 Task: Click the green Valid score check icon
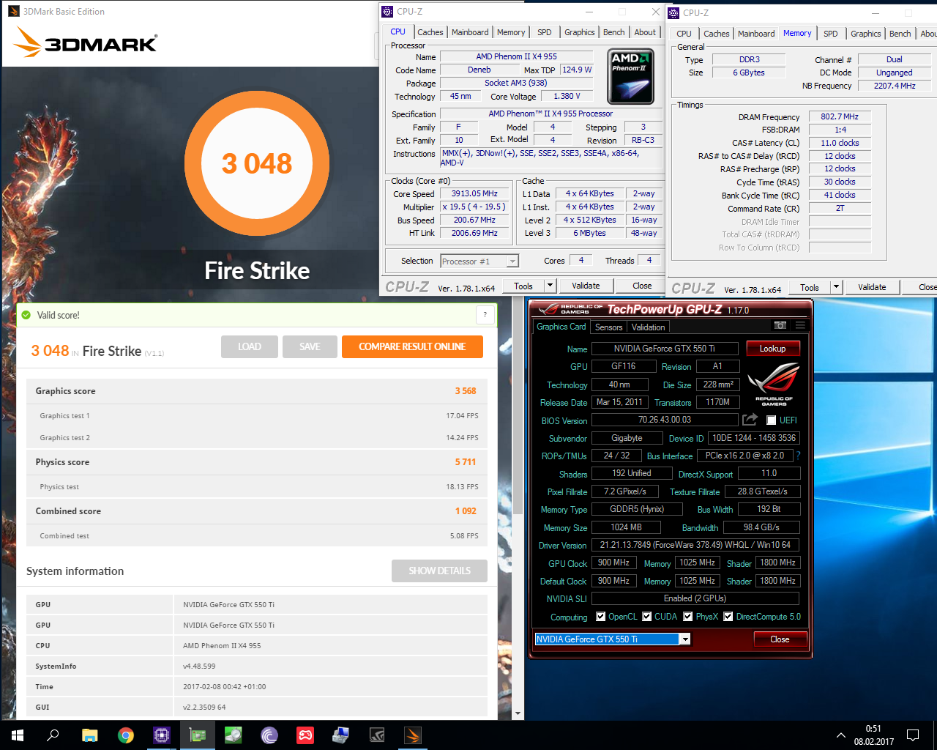coord(26,315)
